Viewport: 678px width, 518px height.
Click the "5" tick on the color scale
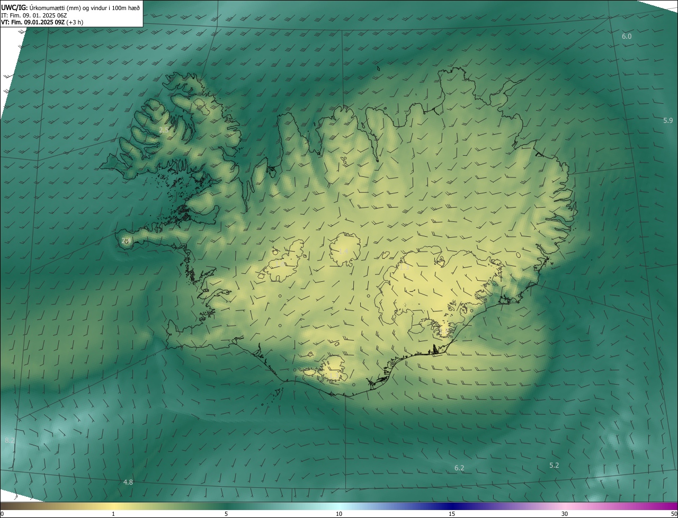tap(226, 514)
